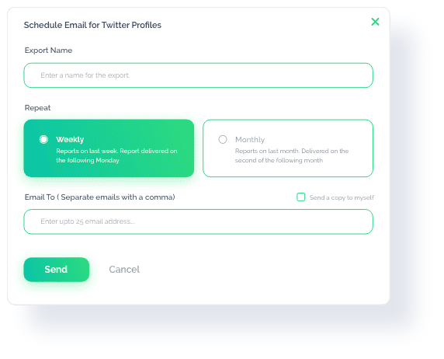Focus the Email To address field

tap(198, 221)
